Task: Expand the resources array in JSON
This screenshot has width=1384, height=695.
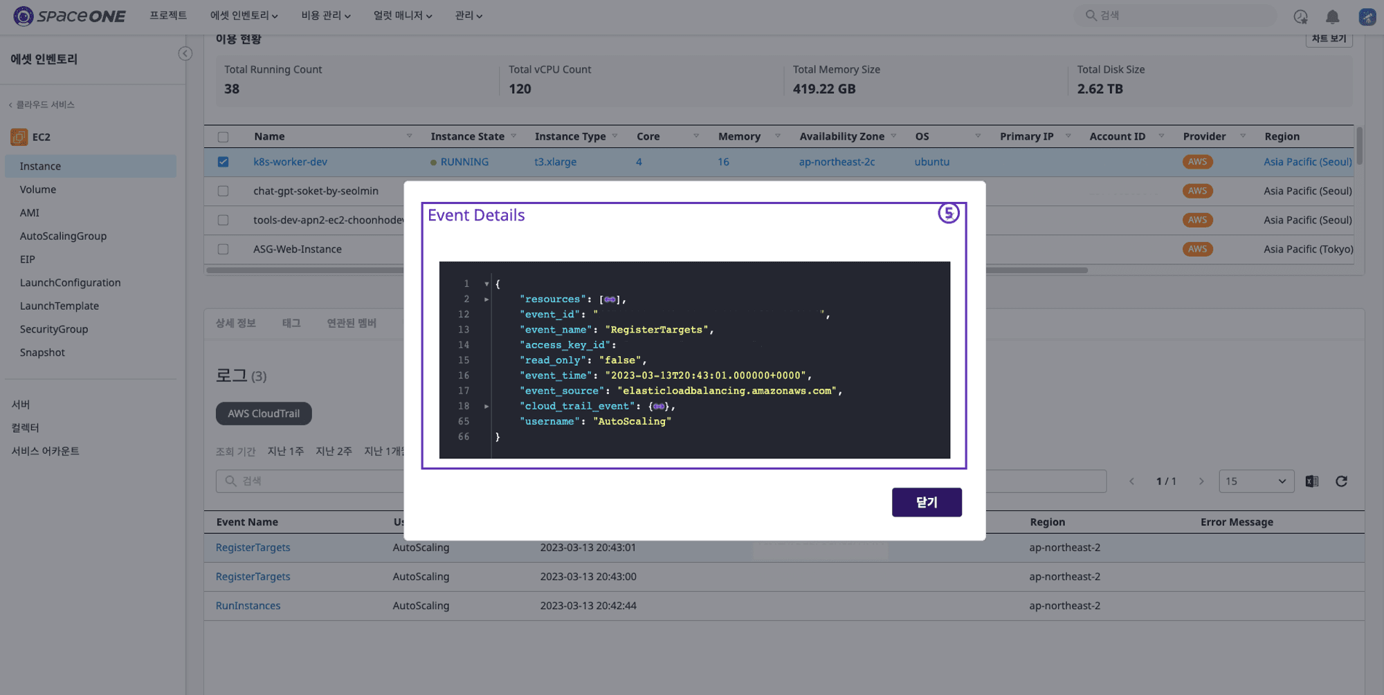Action: (x=486, y=299)
